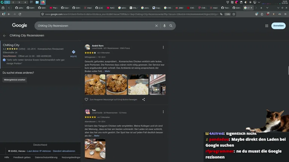Switch to the [2.4] GitHub tab
Screen dimensions: 289x162
[99, 8]
